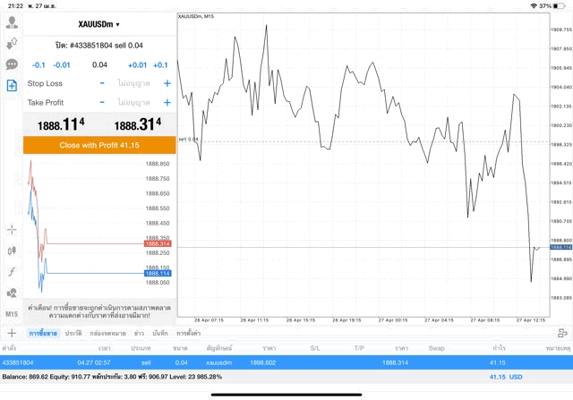
Task: Decrease volume by 0.01
Action: click(x=62, y=65)
